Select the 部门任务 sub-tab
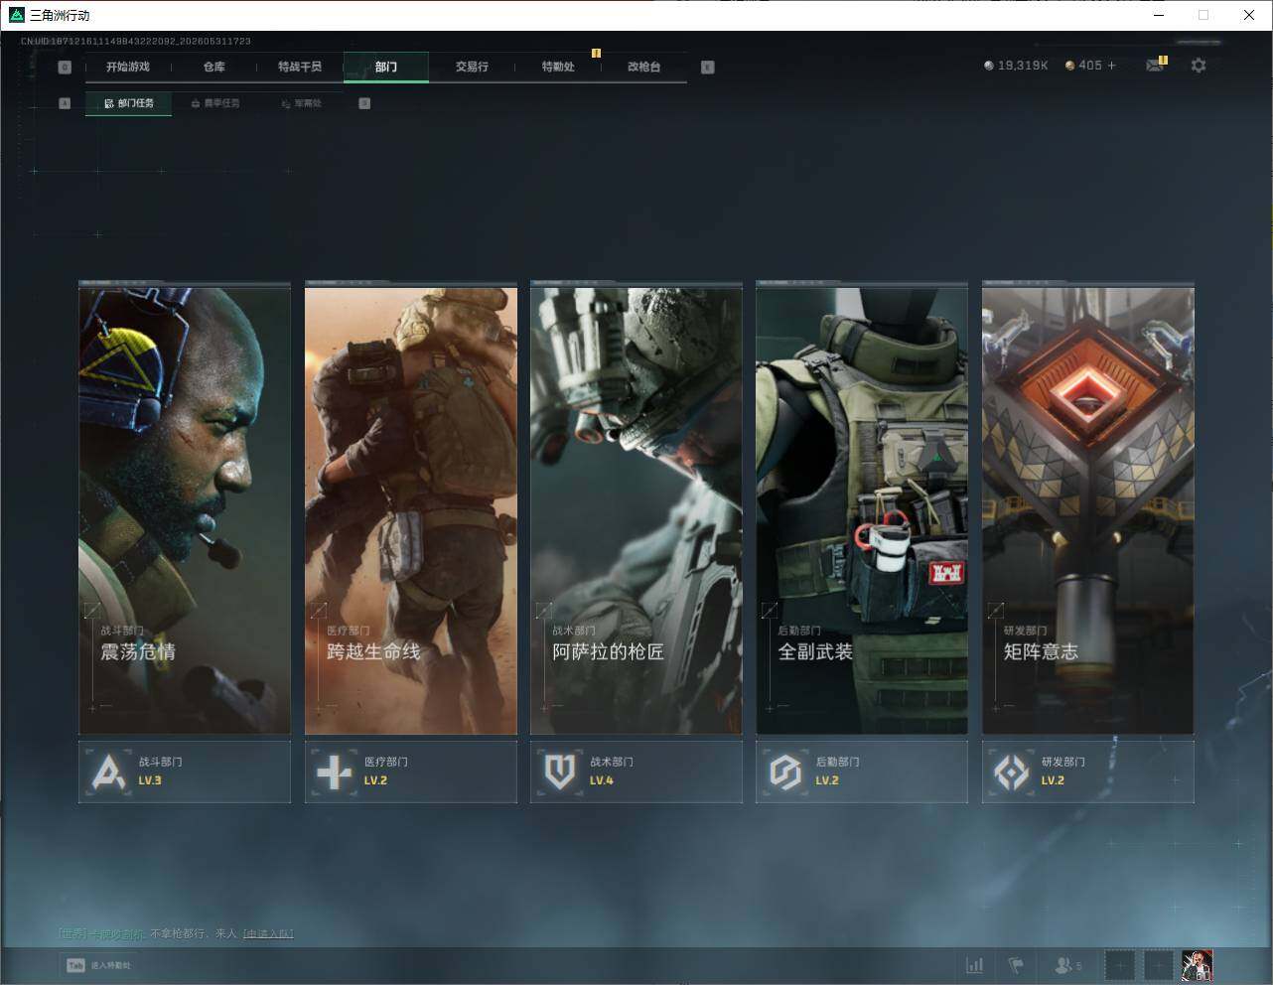Screen dimensions: 1273x985 pyautogui.click(x=129, y=103)
